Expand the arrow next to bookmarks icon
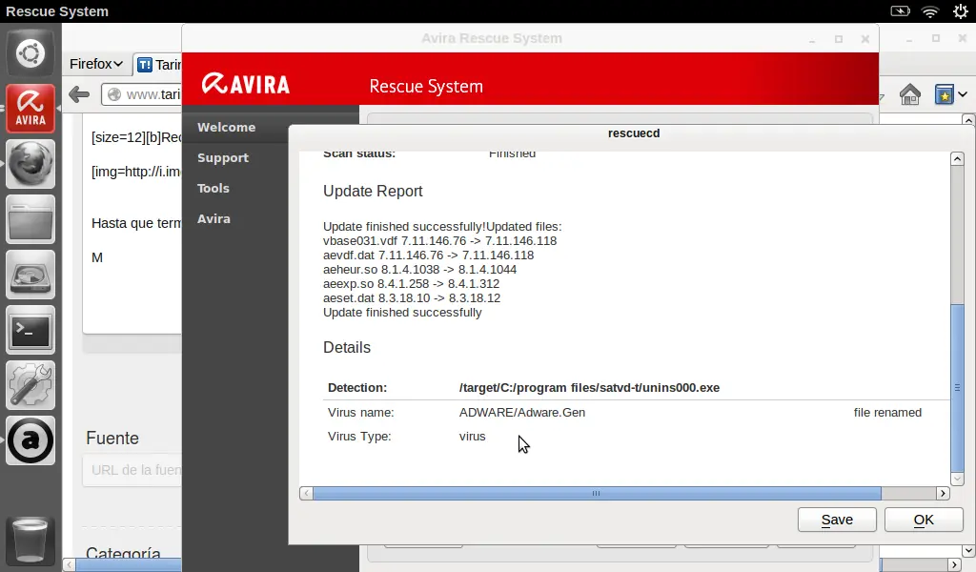976x572 pixels. (x=963, y=94)
